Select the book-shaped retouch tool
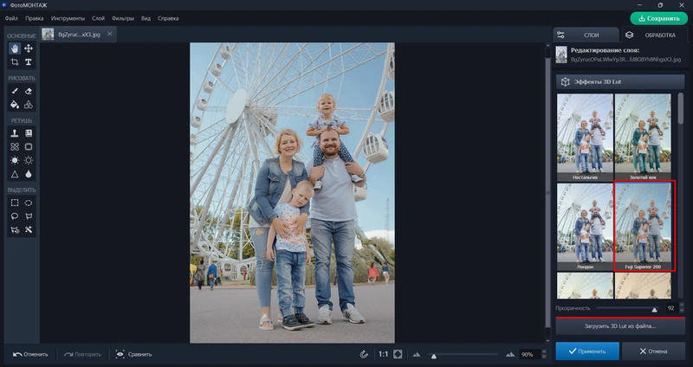 (29, 133)
